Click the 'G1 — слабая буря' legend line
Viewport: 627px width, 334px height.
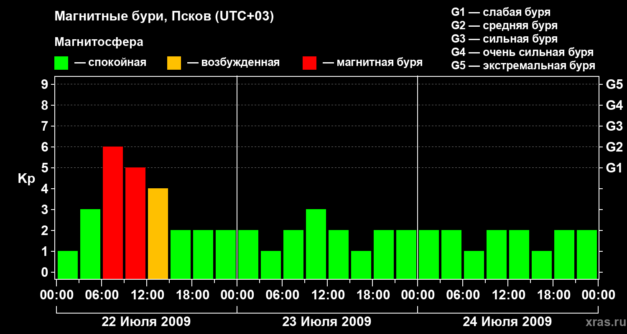point(501,12)
